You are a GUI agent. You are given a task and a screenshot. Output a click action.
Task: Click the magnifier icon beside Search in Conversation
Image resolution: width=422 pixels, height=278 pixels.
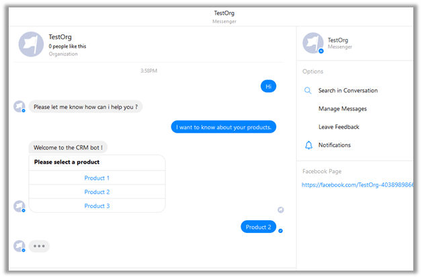coord(308,91)
